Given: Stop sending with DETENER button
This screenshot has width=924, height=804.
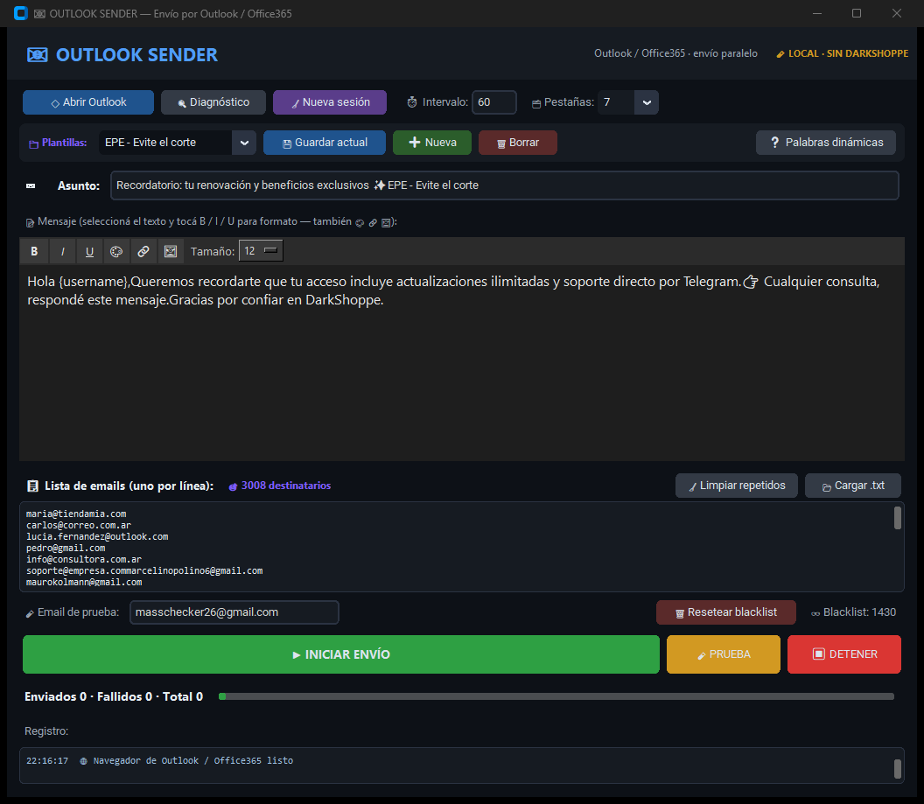Looking at the screenshot, I should 844,654.
